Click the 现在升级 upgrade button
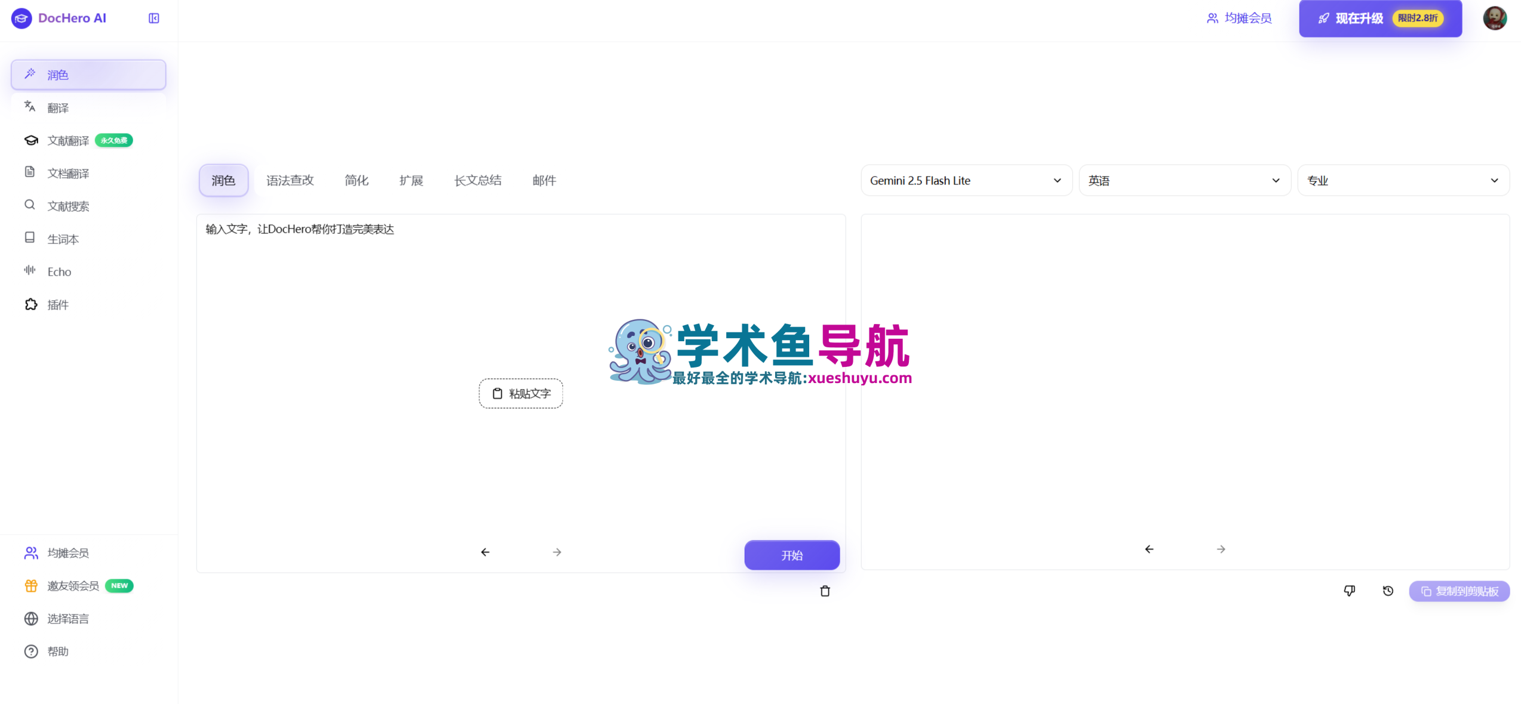The width and height of the screenshot is (1521, 704). point(1380,18)
